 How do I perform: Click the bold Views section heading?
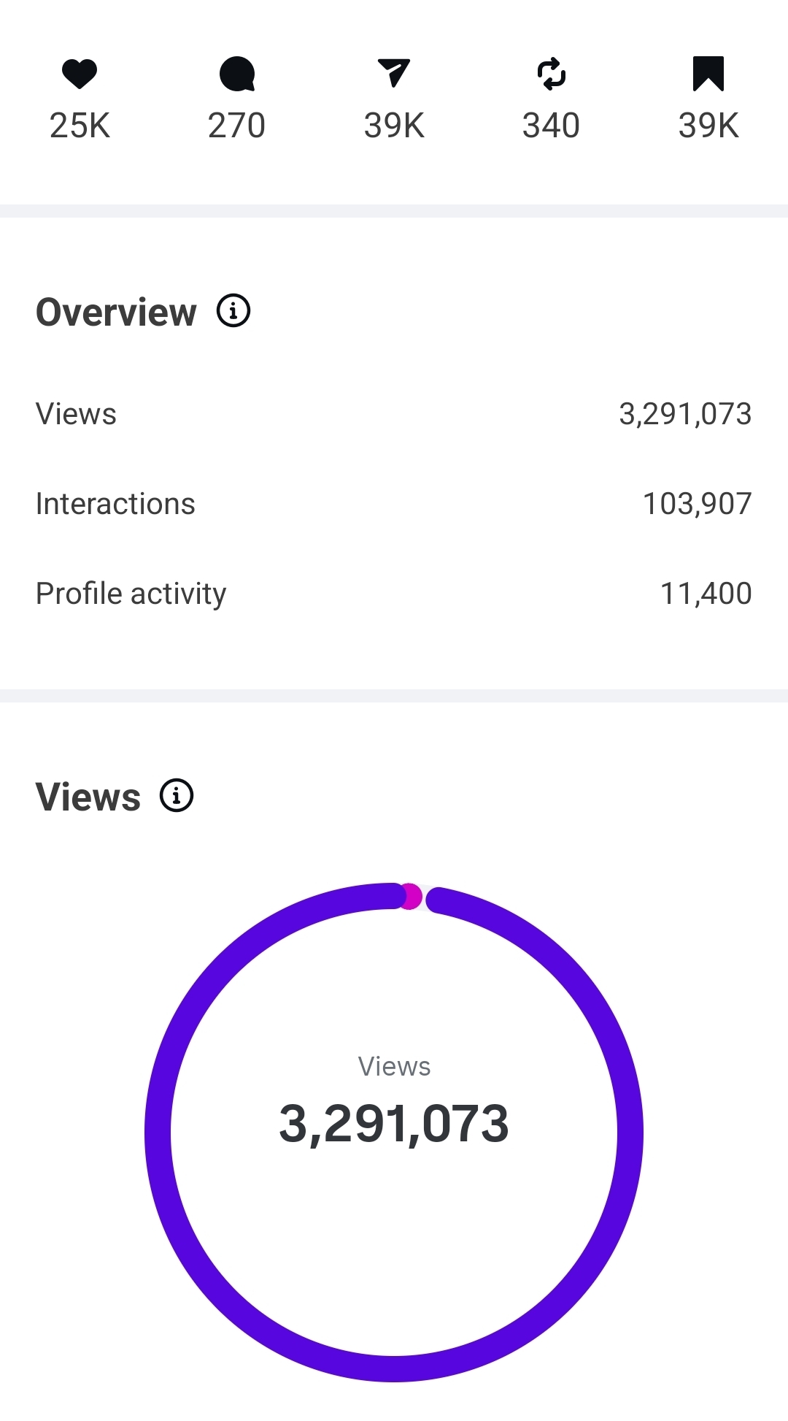click(88, 797)
